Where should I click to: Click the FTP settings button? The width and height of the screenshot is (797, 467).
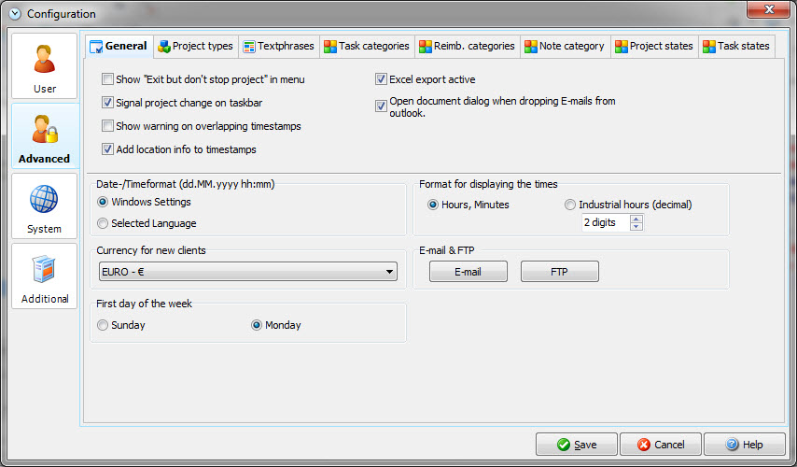click(559, 272)
